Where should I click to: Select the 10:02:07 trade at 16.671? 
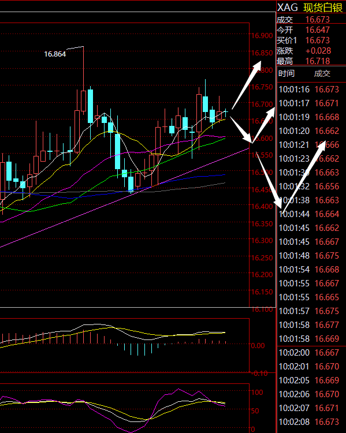coord(311,408)
